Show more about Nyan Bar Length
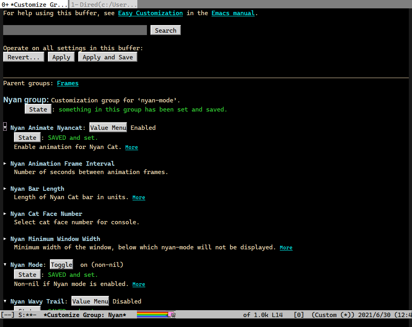Screen dimensions: 412x327 (x=139, y=197)
